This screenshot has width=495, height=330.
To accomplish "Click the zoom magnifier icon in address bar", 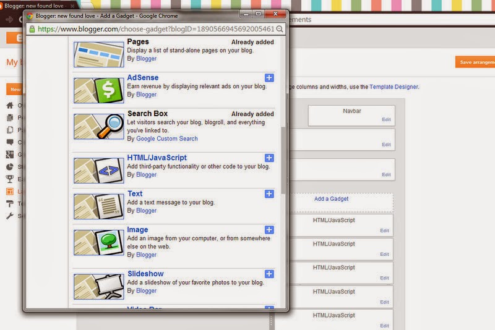I will point(280,29).
